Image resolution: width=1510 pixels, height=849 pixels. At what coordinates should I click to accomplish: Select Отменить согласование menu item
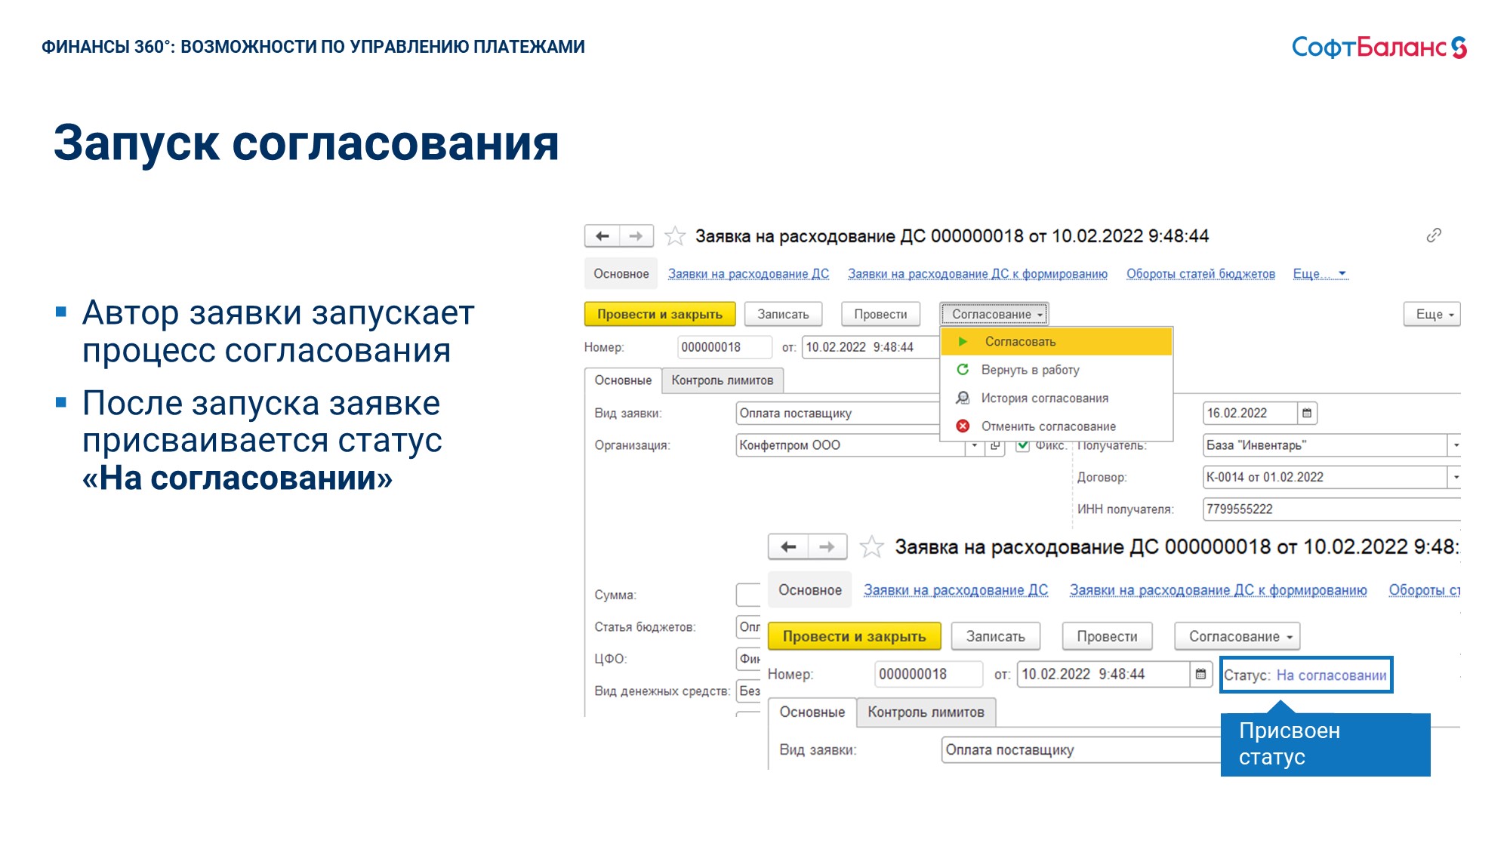pyautogui.click(x=1056, y=426)
